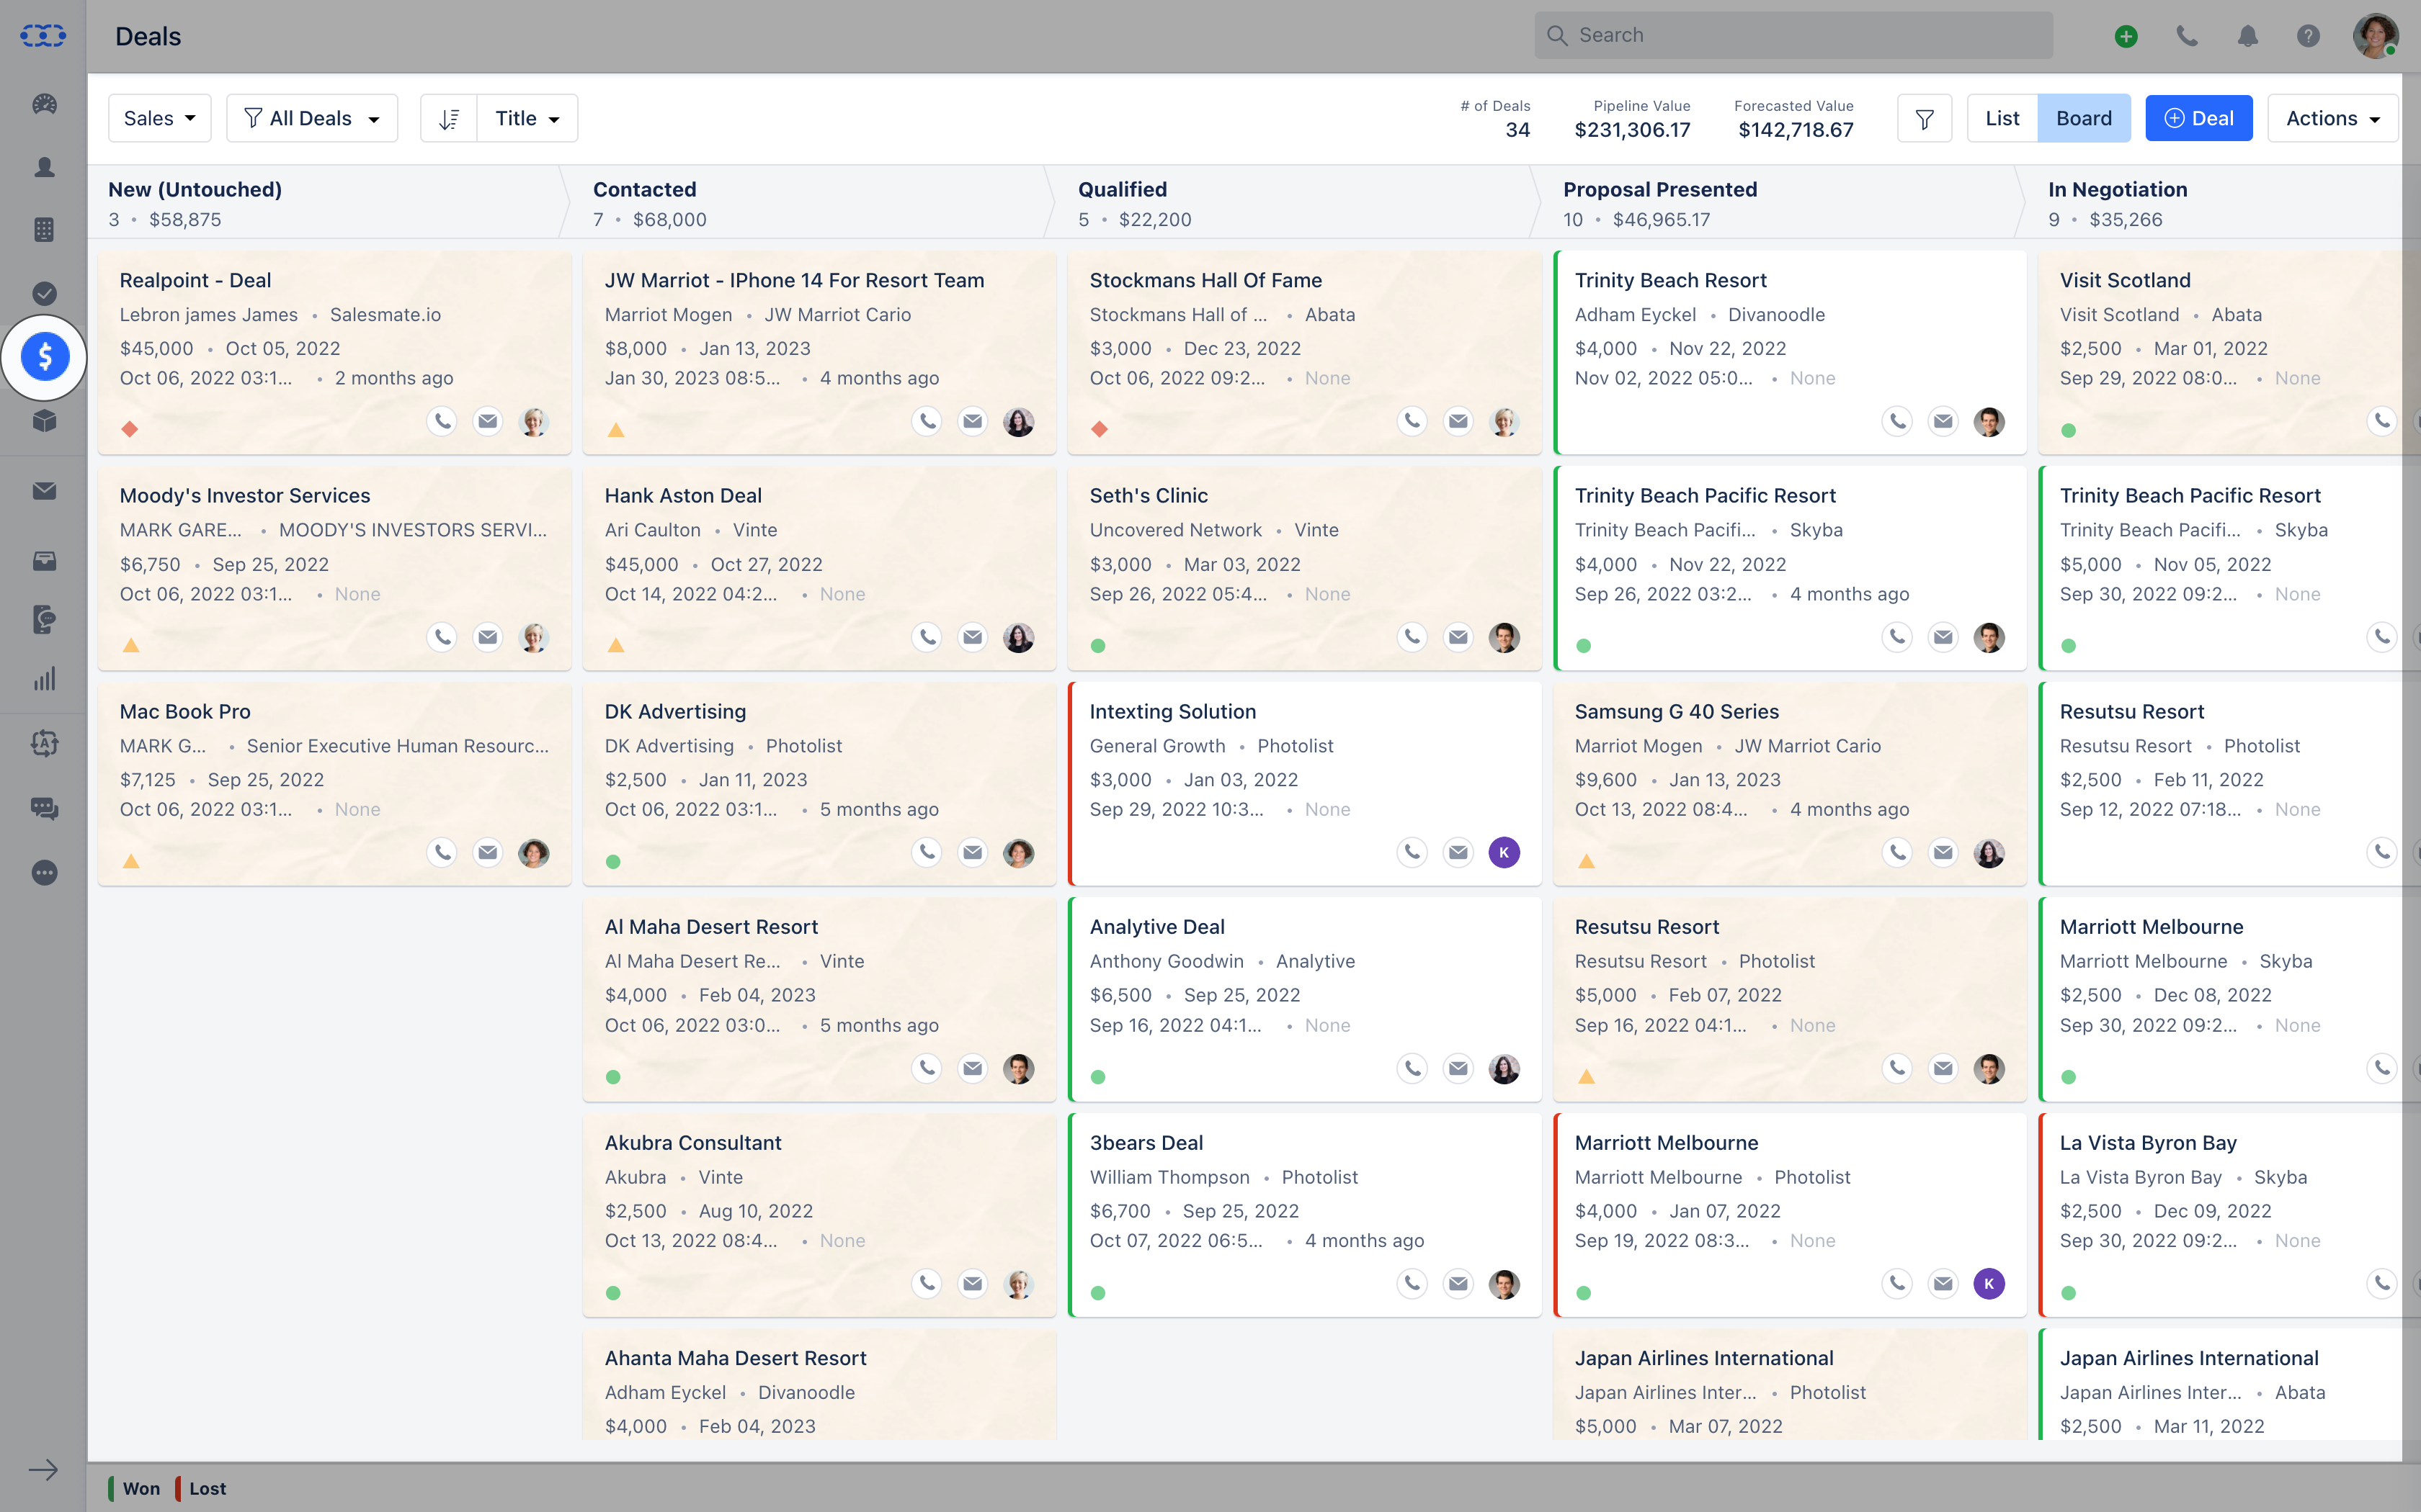Screen dimensions: 2421x1512
Task: Open the phone dialer icon in header
Action: point(2187,36)
